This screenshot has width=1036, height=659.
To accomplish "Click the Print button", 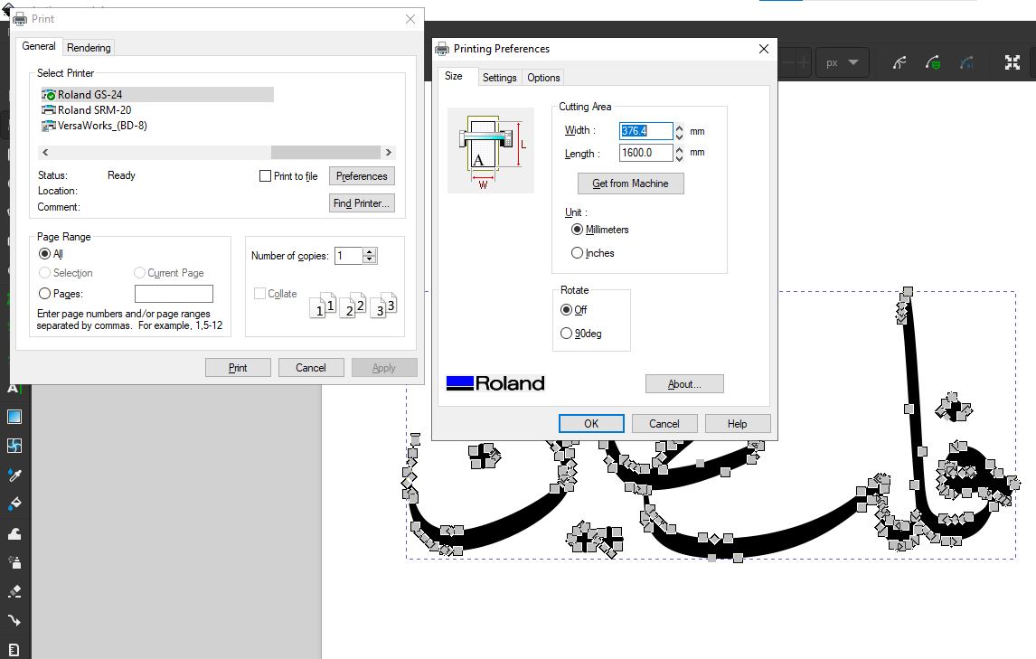I will click(238, 368).
